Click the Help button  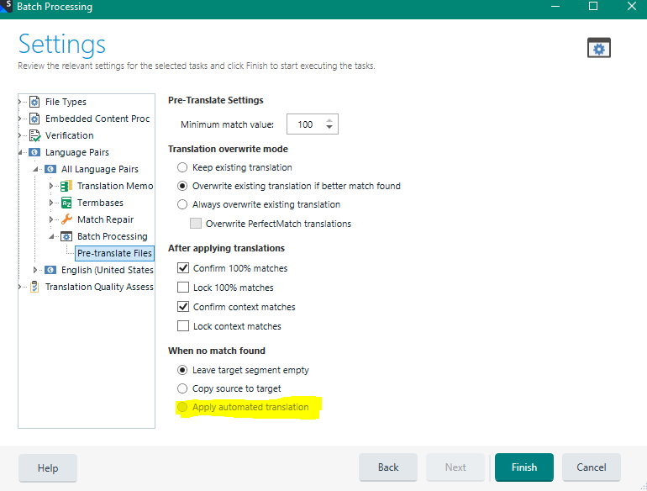click(48, 467)
